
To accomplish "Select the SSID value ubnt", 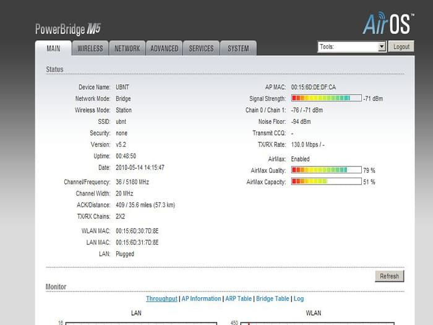I will point(121,121).
